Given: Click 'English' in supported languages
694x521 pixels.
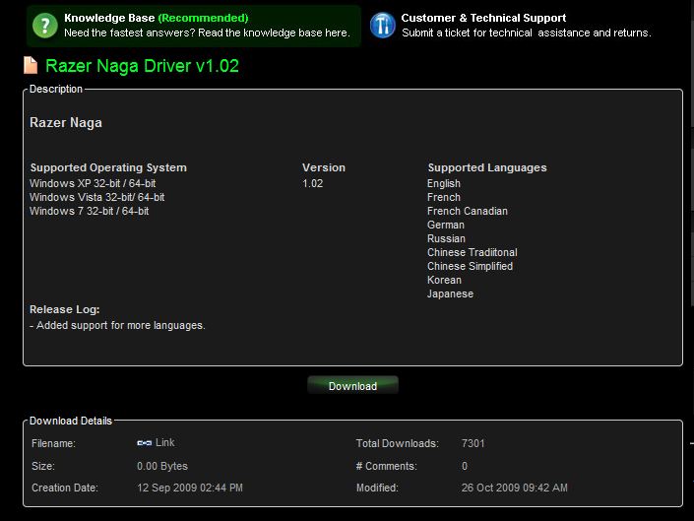Looking at the screenshot, I should point(444,183).
